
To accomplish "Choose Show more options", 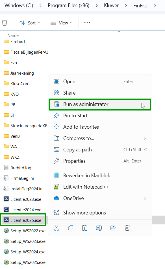I will pos(100,213).
